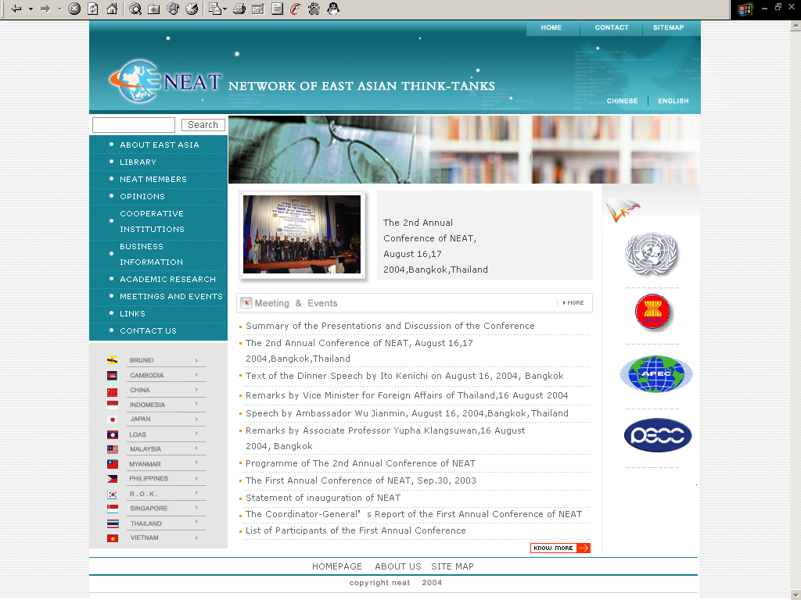Click the Brunei flag icon

pos(113,359)
